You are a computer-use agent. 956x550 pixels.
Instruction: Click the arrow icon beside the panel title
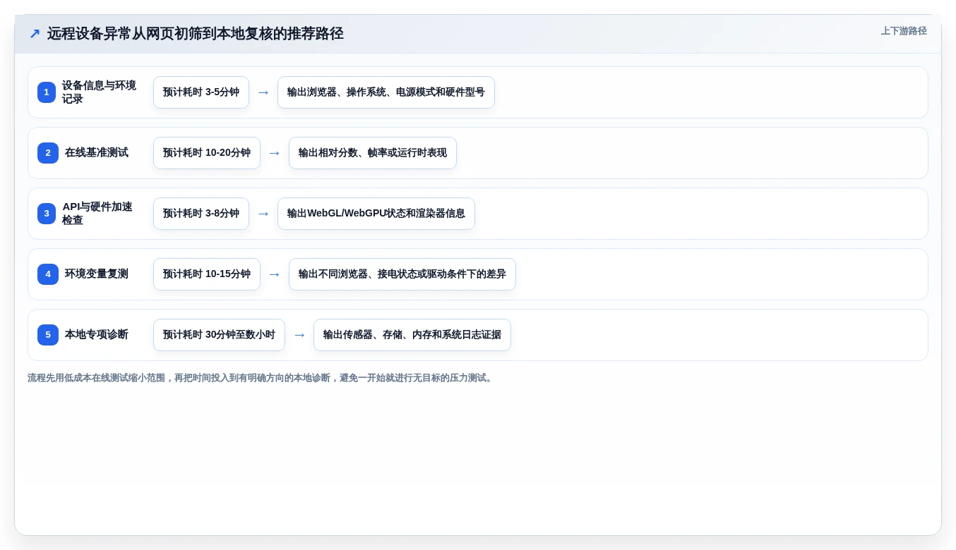[35, 34]
